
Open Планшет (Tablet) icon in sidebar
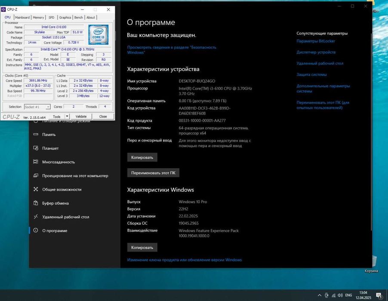36,148
